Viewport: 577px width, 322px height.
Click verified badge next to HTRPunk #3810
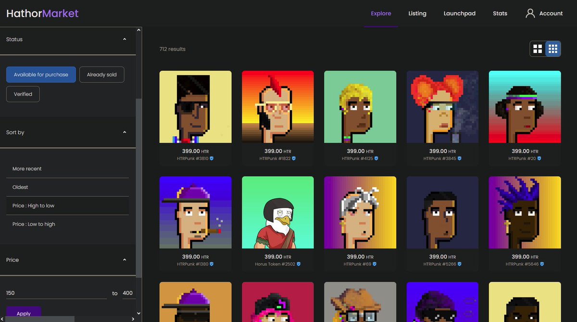pos(212,158)
